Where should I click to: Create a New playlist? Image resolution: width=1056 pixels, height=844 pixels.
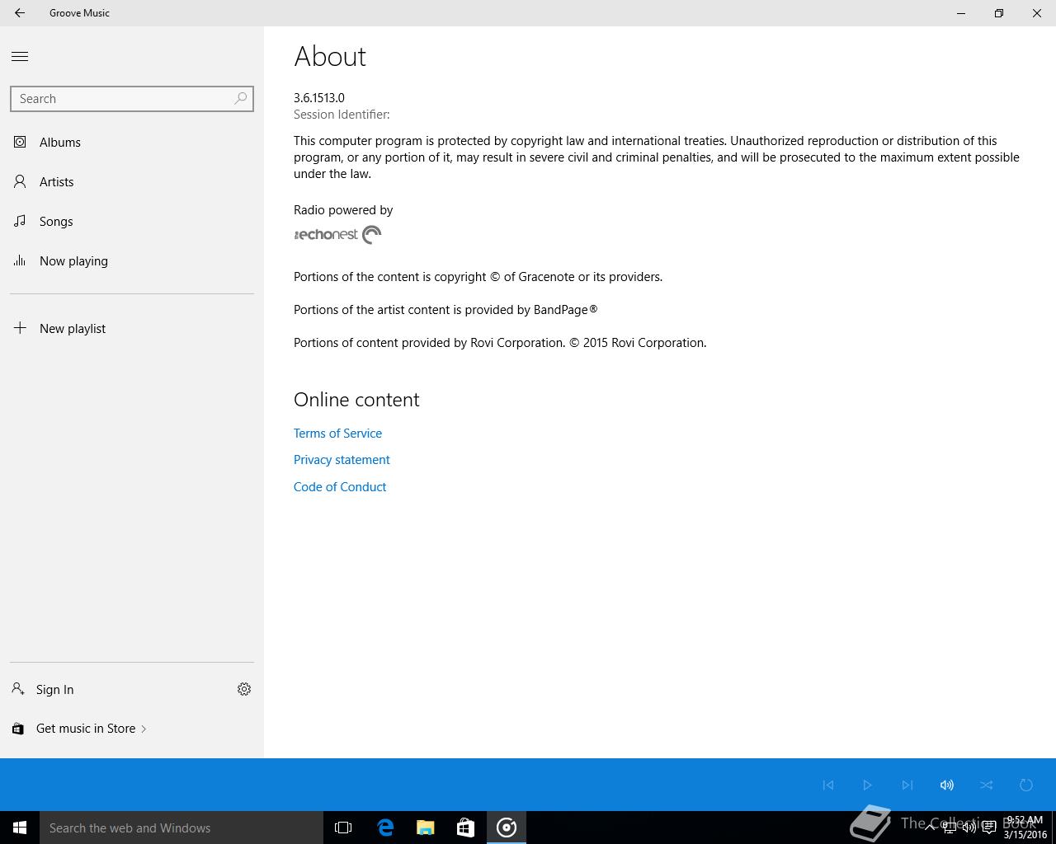coord(132,328)
